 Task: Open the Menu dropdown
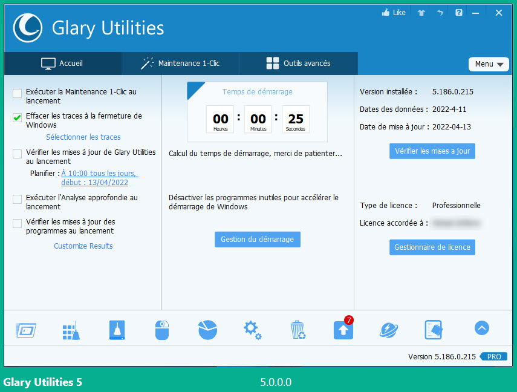pyautogui.click(x=489, y=64)
